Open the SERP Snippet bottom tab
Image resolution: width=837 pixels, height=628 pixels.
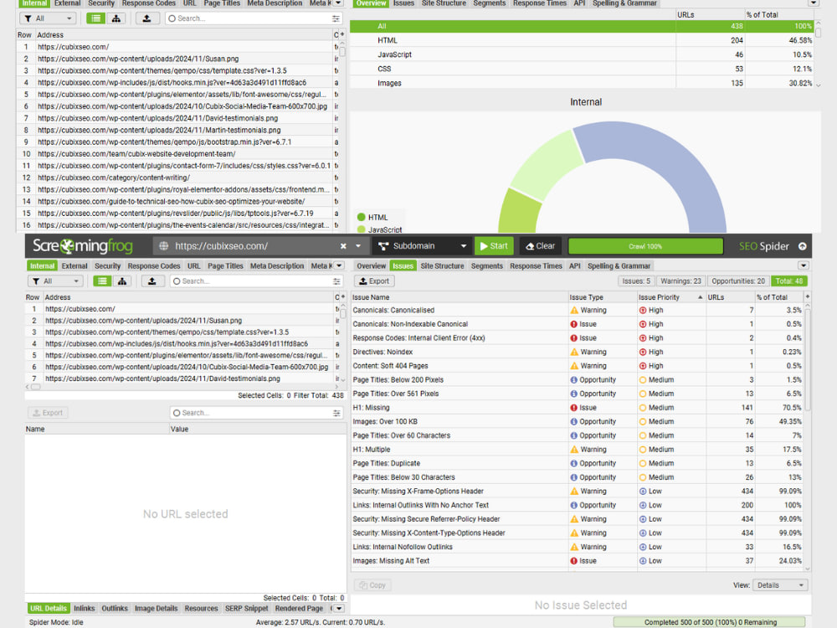tap(247, 608)
